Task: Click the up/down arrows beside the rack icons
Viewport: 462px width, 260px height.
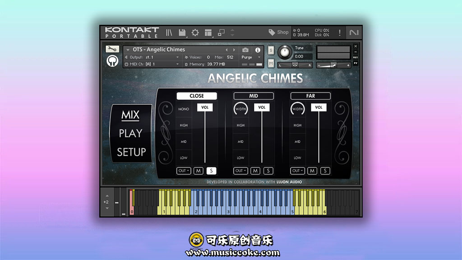Action: pyautogui.click(x=232, y=32)
